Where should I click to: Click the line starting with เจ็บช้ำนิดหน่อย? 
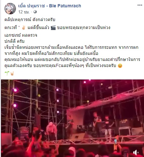coord(72,47)
